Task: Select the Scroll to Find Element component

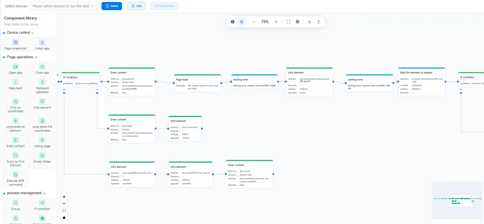Action: point(16,159)
